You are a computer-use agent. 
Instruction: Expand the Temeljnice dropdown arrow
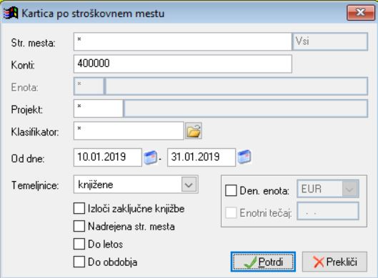coord(189,185)
